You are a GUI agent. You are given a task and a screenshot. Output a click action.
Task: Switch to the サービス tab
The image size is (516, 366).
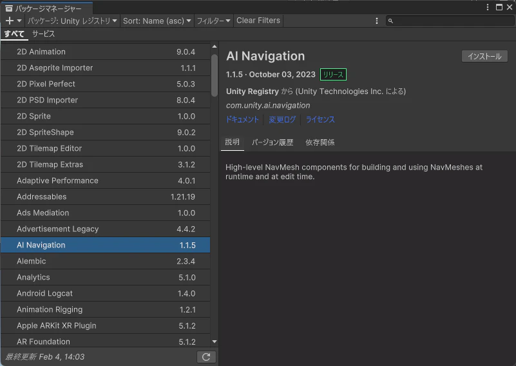click(x=43, y=34)
